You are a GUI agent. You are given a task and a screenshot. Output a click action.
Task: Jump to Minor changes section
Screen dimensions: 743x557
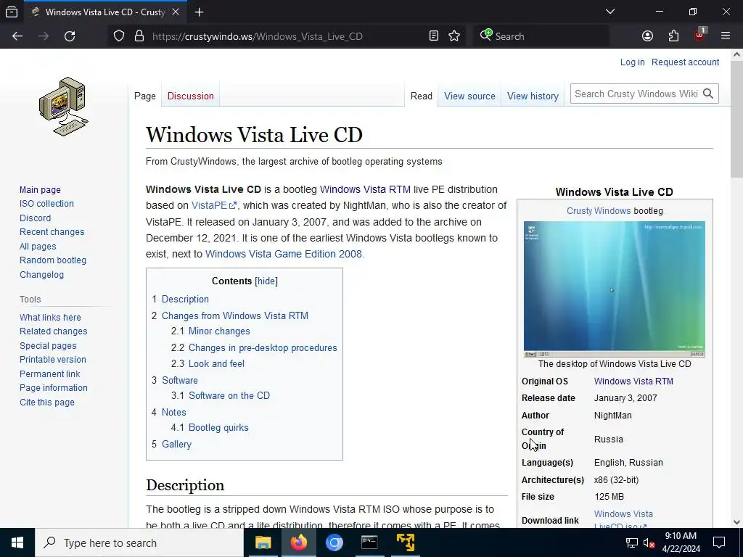[x=219, y=331]
